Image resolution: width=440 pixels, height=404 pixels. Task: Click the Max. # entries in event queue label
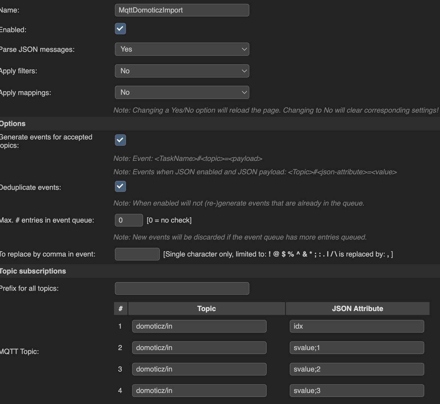(47, 220)
